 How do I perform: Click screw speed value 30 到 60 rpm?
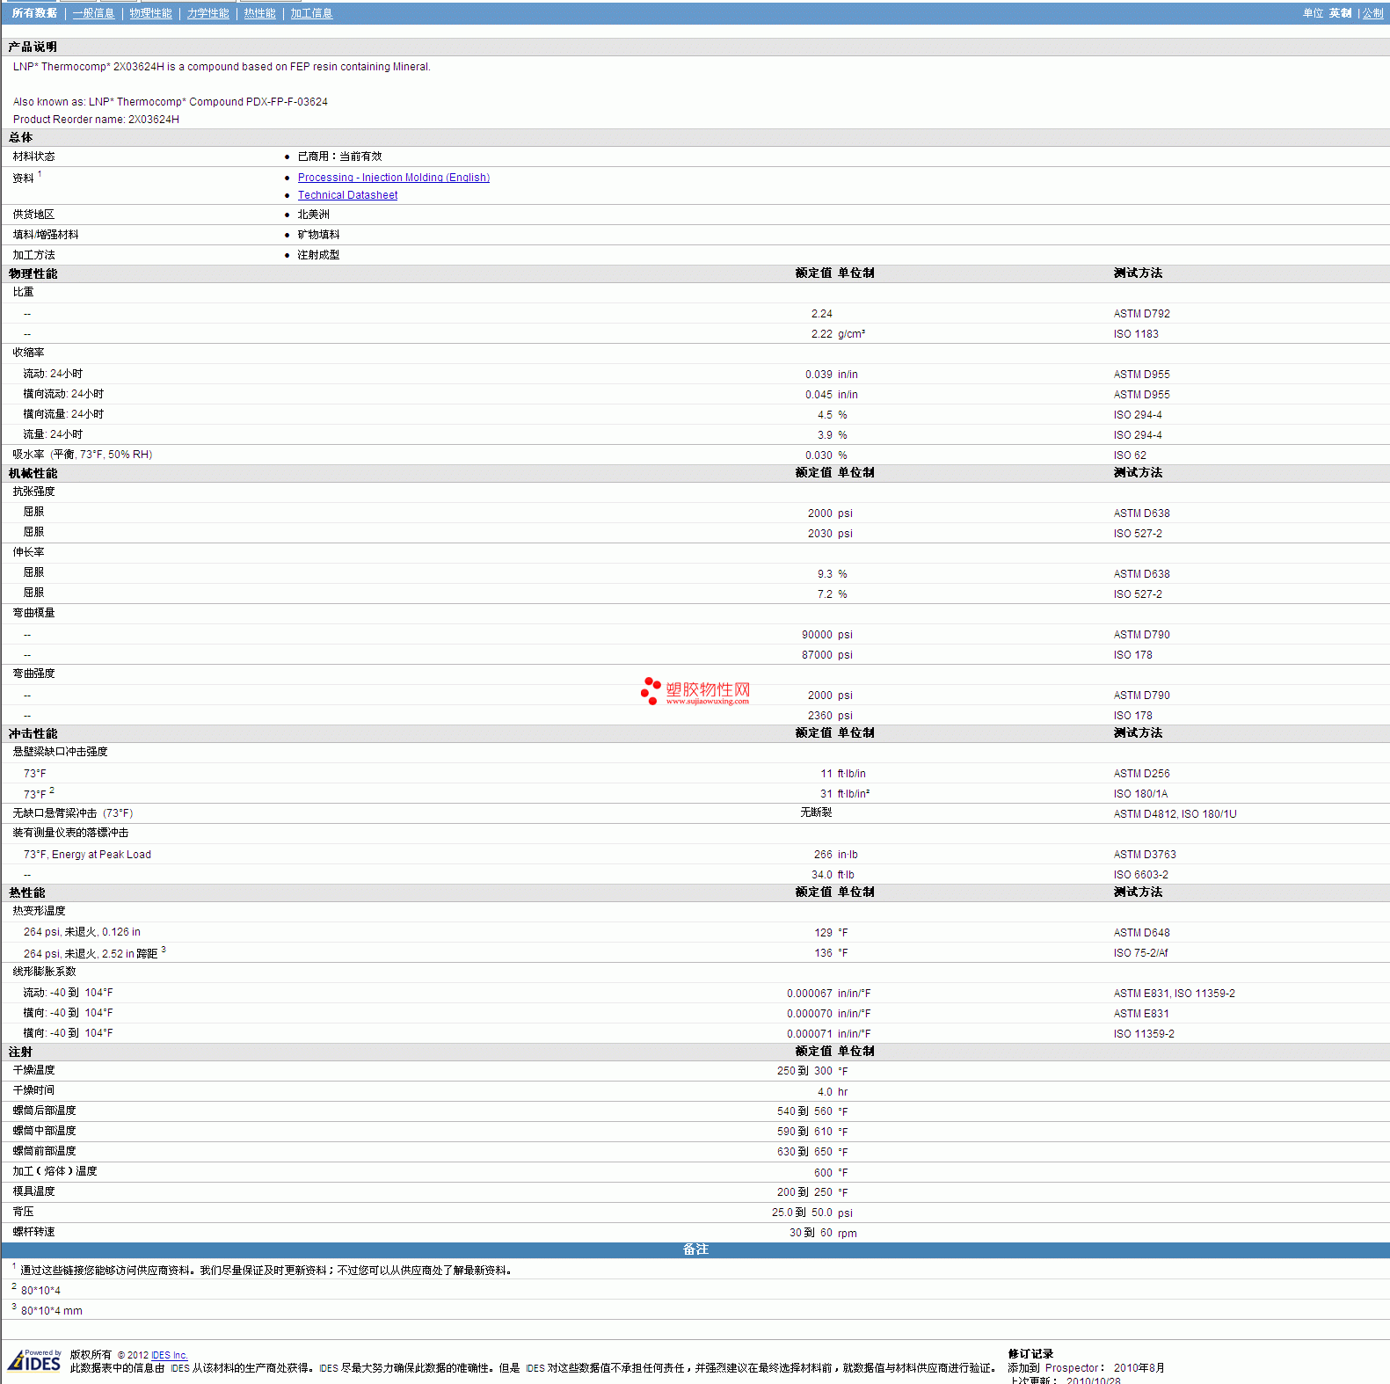823,1234
